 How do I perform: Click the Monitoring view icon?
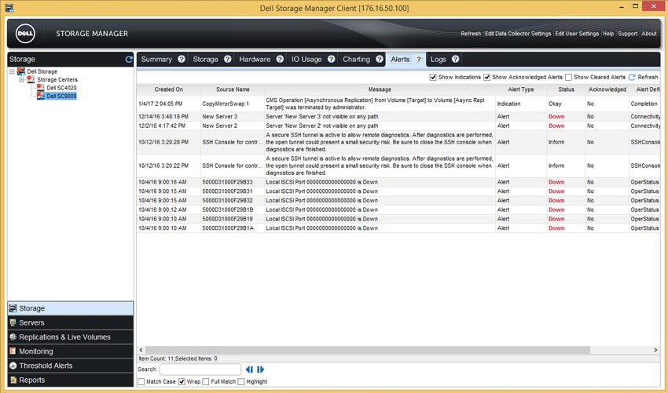[13, 351]
